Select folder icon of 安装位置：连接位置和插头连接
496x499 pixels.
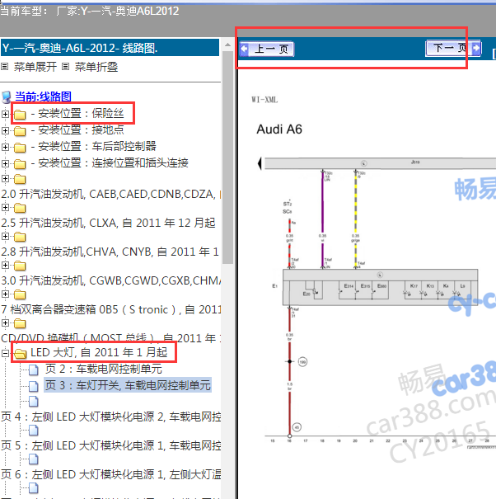pyautogui.click(x=20, y=164)
